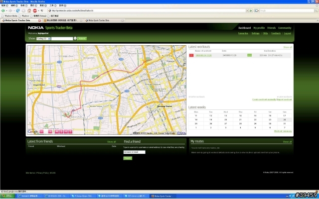The height and width of the screenshot is (199, 319).
Task: Open the Workout summary link
Action: pos(283,131)
